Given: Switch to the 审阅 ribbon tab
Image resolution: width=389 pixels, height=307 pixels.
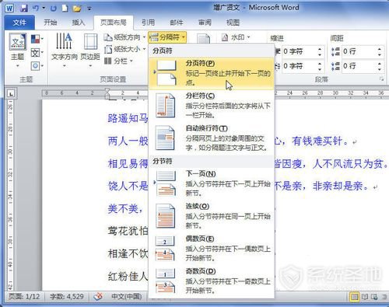Looking at the screenshot, I should click(205, 23).
